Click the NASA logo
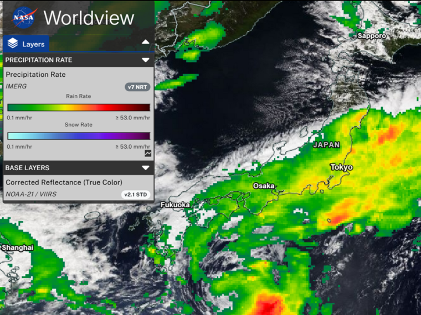Image resolution: width=421 pixels, height=315 pixels. (24, 18)
